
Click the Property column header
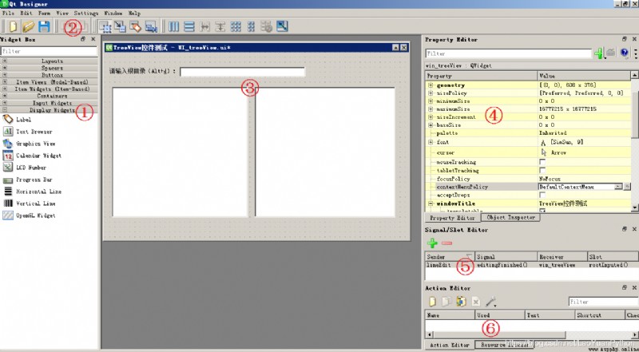click(x=482, y=76)
